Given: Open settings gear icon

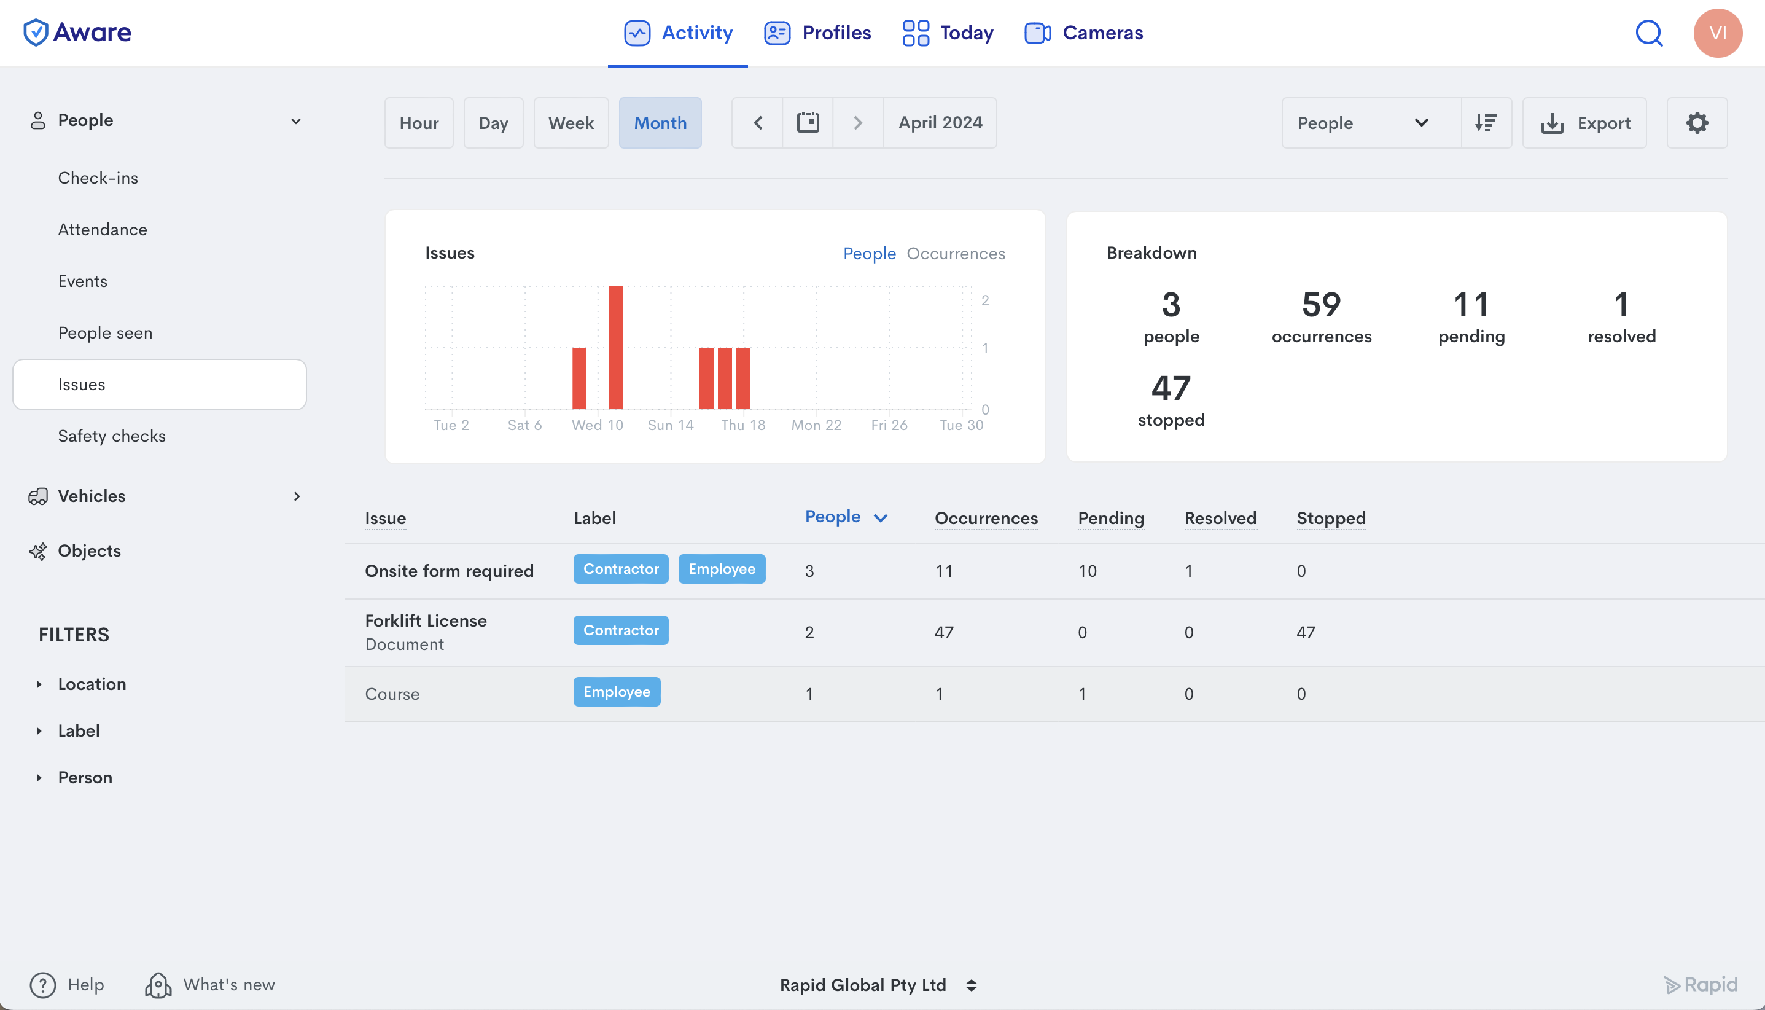Looking at the screenshot, I should pyautogui.click(x=1696, y=123).
